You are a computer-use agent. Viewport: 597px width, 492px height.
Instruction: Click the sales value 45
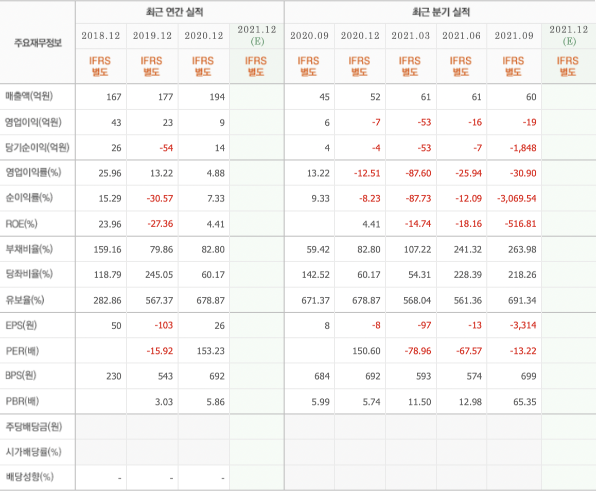(324, 97)
